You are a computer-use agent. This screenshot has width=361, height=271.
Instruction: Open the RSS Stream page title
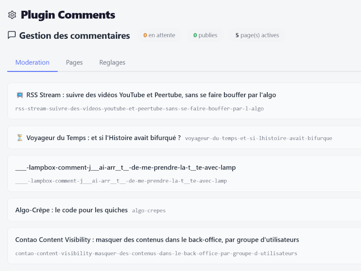(151, 95)
